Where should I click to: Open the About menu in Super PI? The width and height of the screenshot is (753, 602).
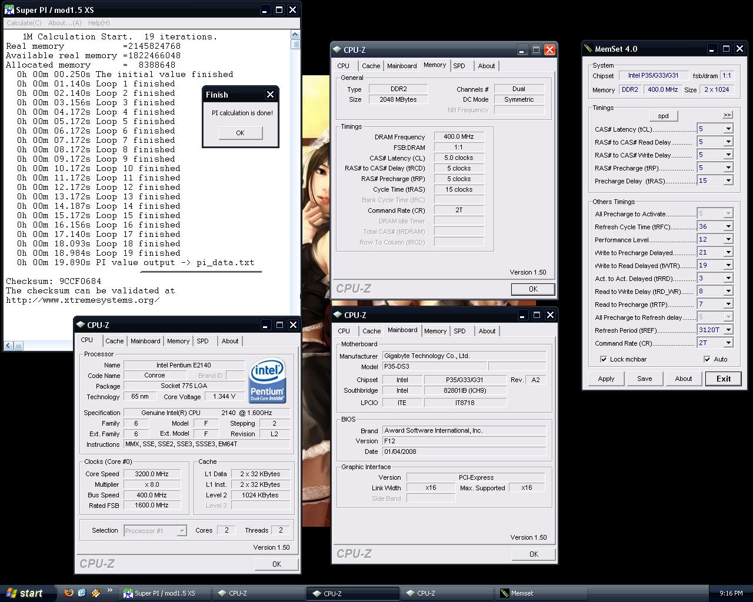[x=65, y=23]
